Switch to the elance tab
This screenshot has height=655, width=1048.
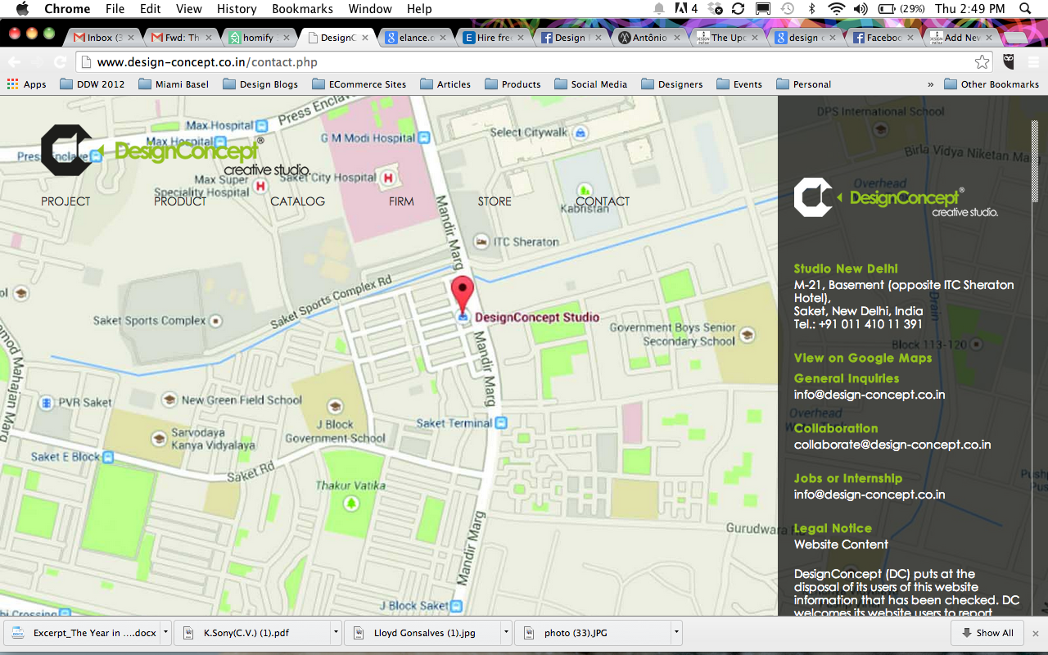pyautogui.click(x=416, y=38)
